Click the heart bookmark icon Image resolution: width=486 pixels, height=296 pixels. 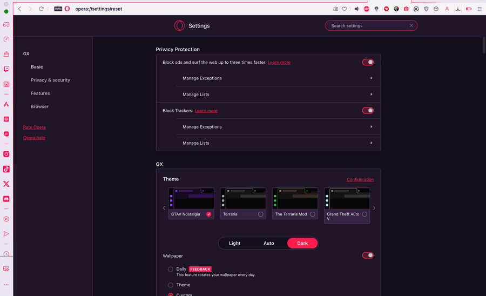pos(345,9)
